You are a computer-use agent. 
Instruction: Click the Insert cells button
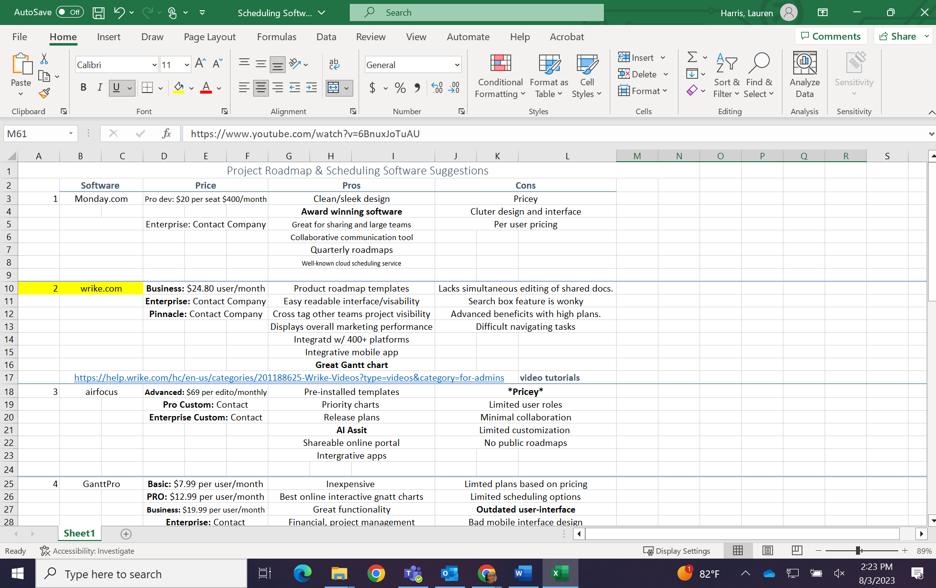click(x=636, y=57)
